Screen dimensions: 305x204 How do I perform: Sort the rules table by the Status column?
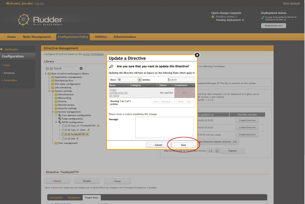point(166,85)
